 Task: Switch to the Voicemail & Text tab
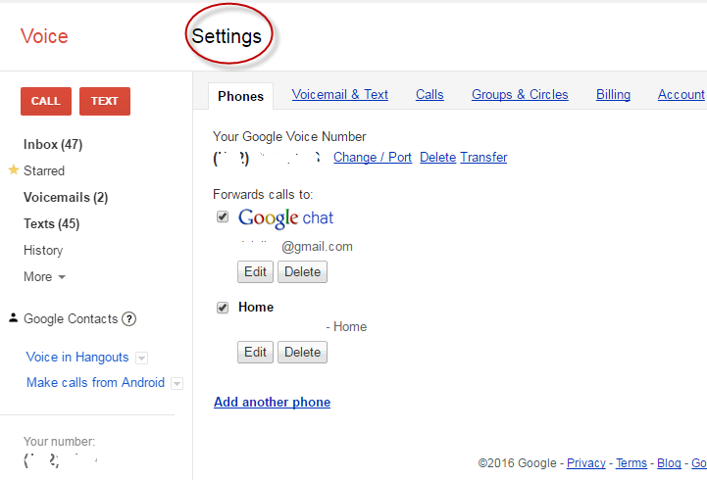point(340,95)
